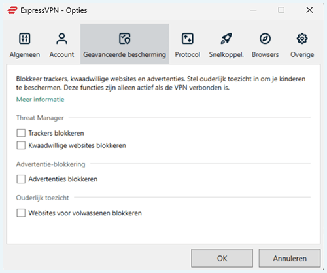Click the "ExpressVPN - Opties" window title

click(54, 10)
